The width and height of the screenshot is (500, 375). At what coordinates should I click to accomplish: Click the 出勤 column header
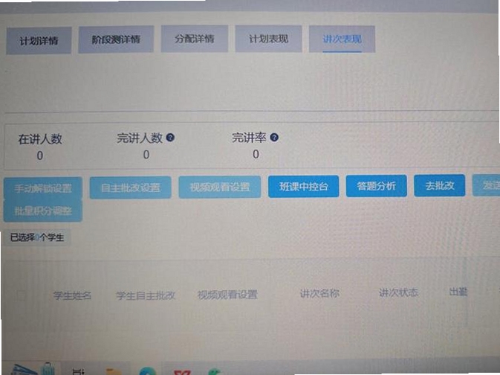coord(458,292)
